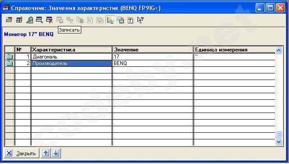Viewport: 289px width, 164px height.
Task: Click the new row toolbar icon
Action: tap(9, 20)
